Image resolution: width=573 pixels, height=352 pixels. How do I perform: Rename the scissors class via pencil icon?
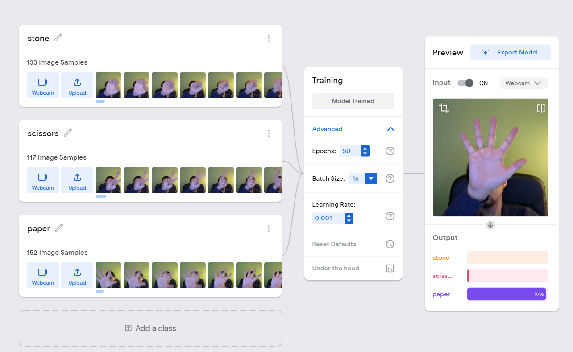click(x=68, y=133)
